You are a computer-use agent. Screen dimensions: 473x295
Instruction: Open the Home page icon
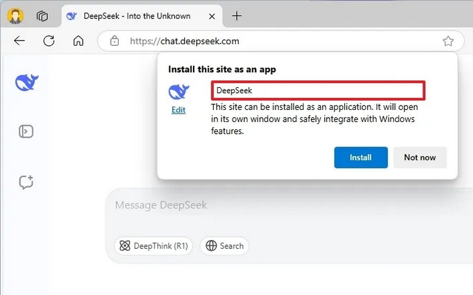78,40
